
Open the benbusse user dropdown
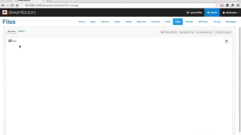tap(230, 12)
